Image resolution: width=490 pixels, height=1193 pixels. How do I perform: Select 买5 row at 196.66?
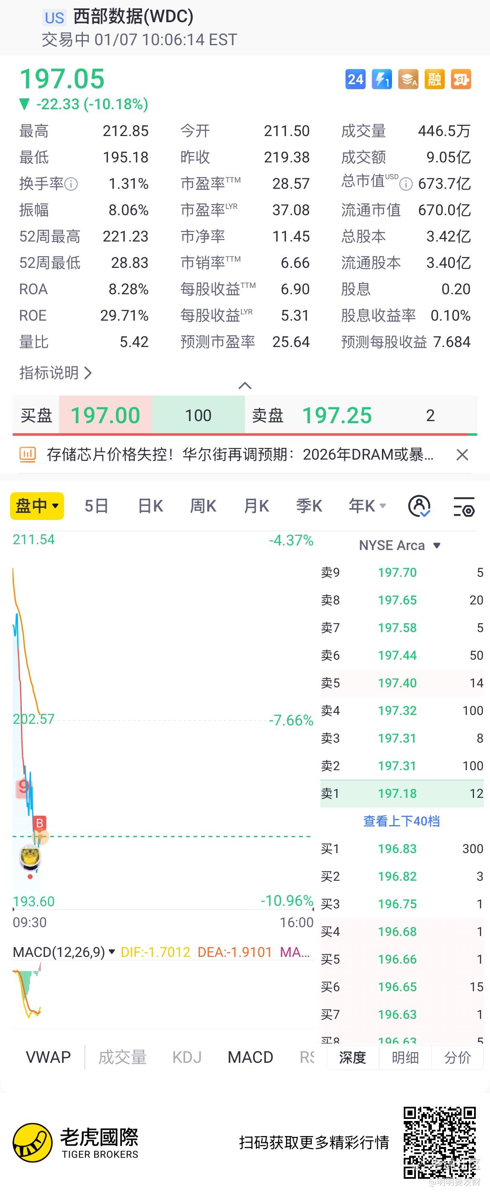(402, 959)
